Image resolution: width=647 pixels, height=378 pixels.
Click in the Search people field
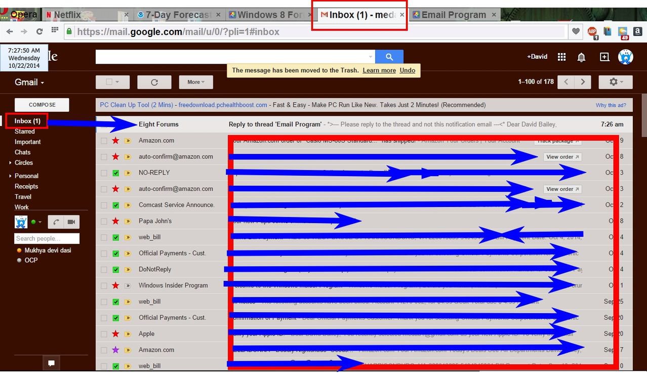point(47,238)
